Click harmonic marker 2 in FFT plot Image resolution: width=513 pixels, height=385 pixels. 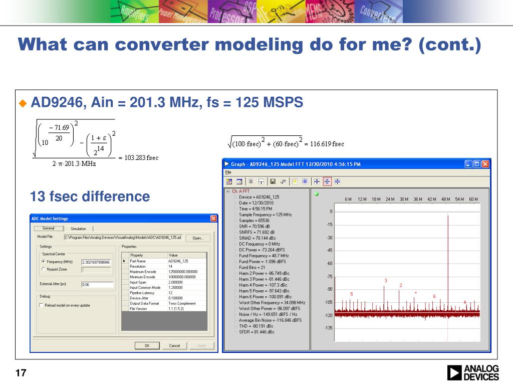(400, 285)
